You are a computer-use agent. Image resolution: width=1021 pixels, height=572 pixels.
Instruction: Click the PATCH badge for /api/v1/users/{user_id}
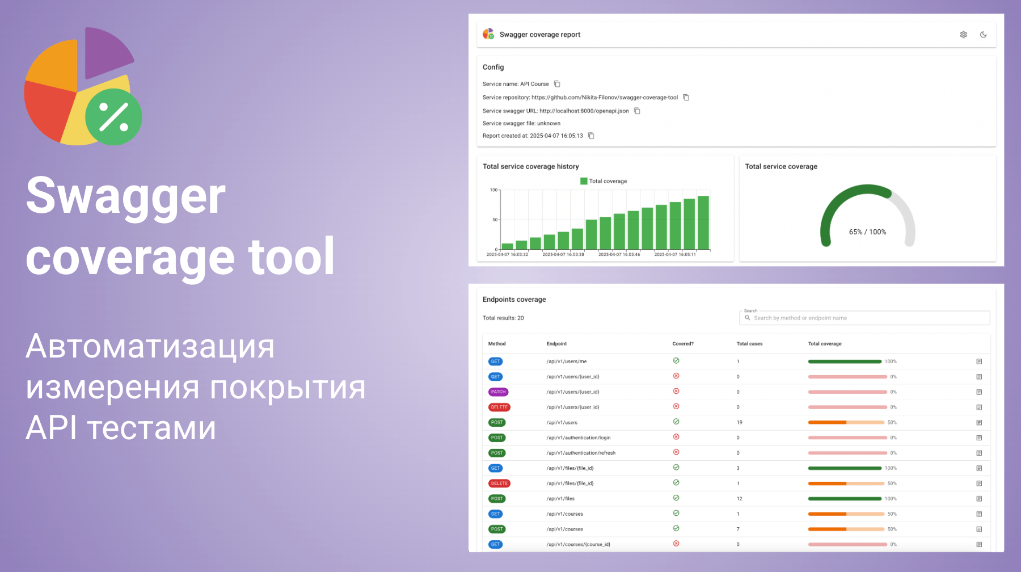pos(499,392)
